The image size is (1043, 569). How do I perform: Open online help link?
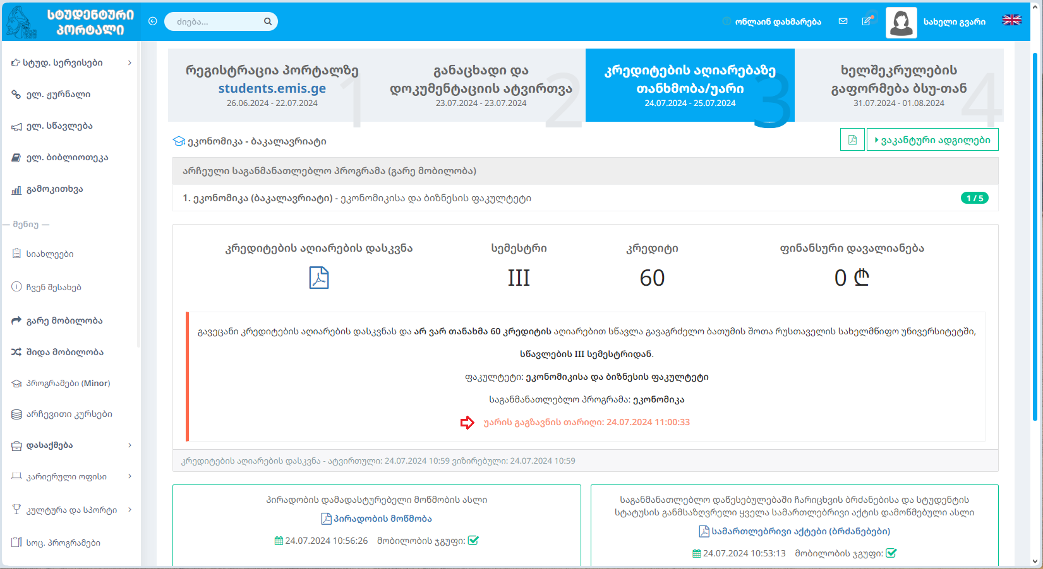(x=772, y=21)
